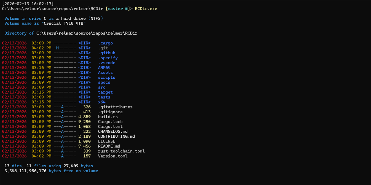The image size is (371, 185).
Task: Click the master branch indicator in prompt
Action: click(x=115, y=9)
